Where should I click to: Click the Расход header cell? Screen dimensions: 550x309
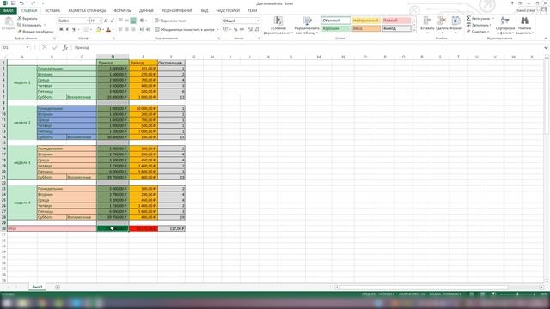point(144,63)
